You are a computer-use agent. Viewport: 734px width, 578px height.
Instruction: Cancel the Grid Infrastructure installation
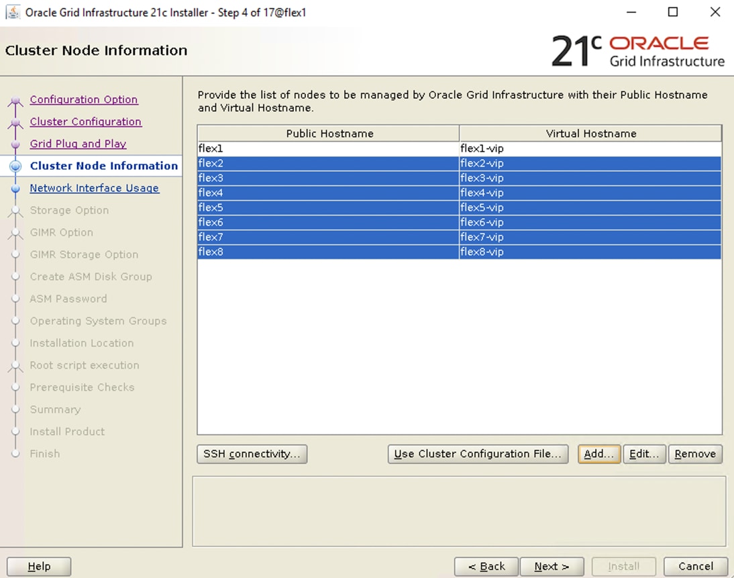tap(696, 567)
